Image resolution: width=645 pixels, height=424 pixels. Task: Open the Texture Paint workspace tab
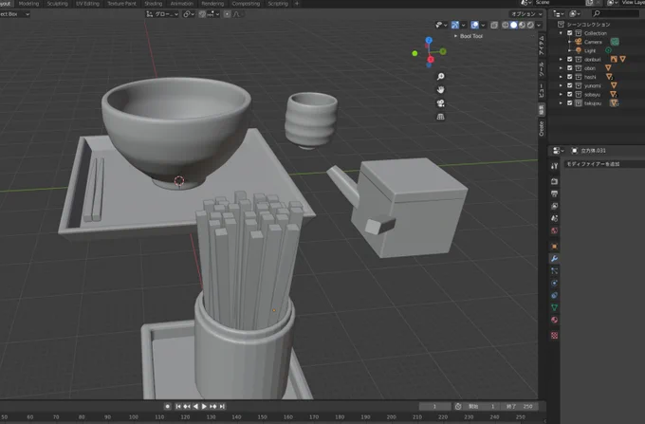click(121, 3)
